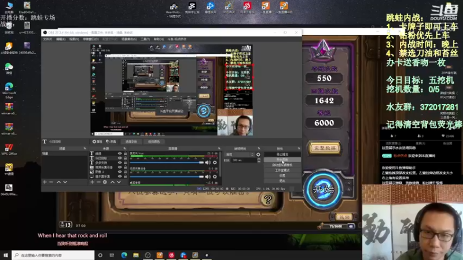
Task: Decrease transition duration with down arrow
Action: (x=259, y=162)
